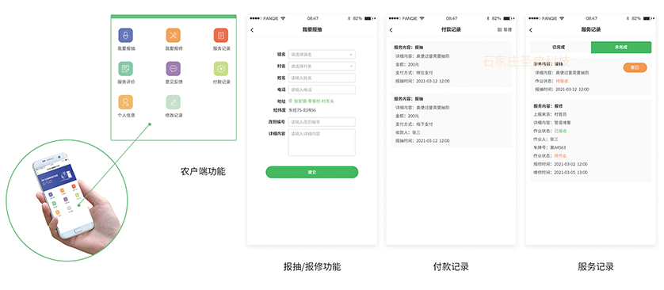The height and width of the screenshot is (290, 664).
Task: Click the 上报来源: 村管员 line
Action: point(550,114)
